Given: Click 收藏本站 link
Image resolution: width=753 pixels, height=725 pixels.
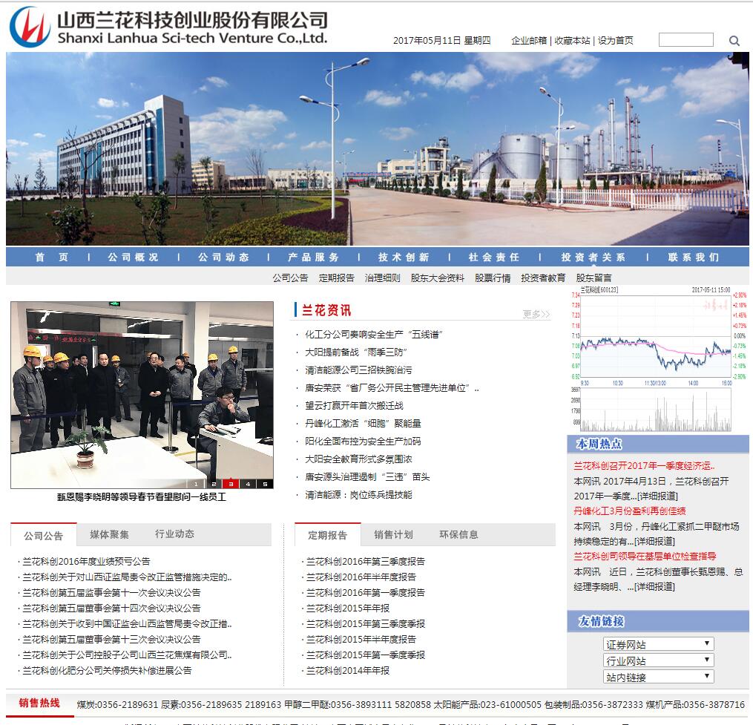Looking at the screenshot, I should tap(572, 40).
